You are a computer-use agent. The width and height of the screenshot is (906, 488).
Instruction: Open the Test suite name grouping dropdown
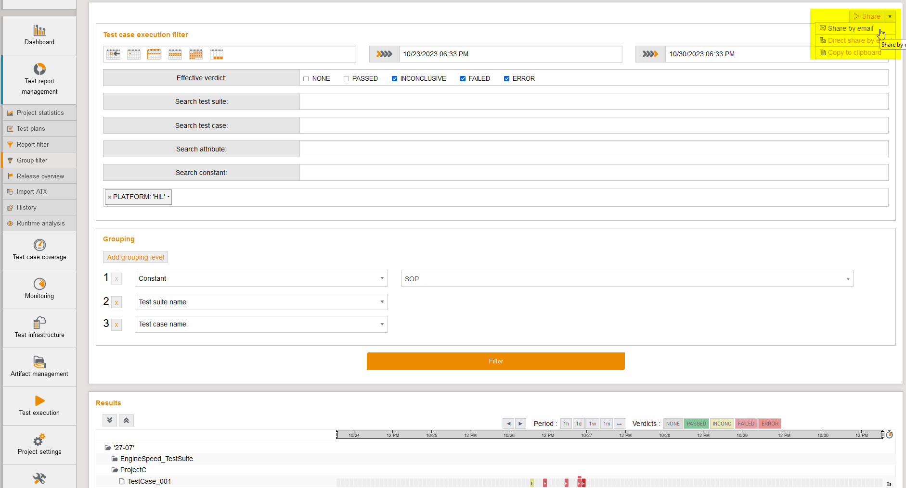point(260,302)
